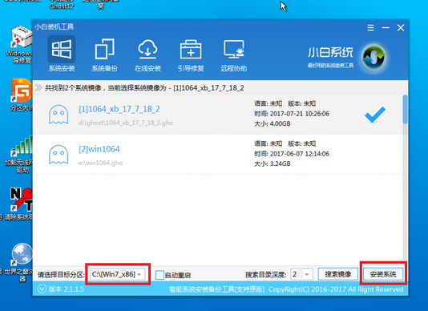This screenshot has height=311, width=428.
Task: Click the vertical scrollbar of image list
Action: pos(405,109)
